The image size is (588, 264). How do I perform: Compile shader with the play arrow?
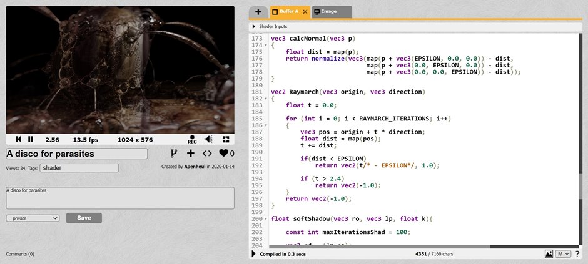pos(253,254)
